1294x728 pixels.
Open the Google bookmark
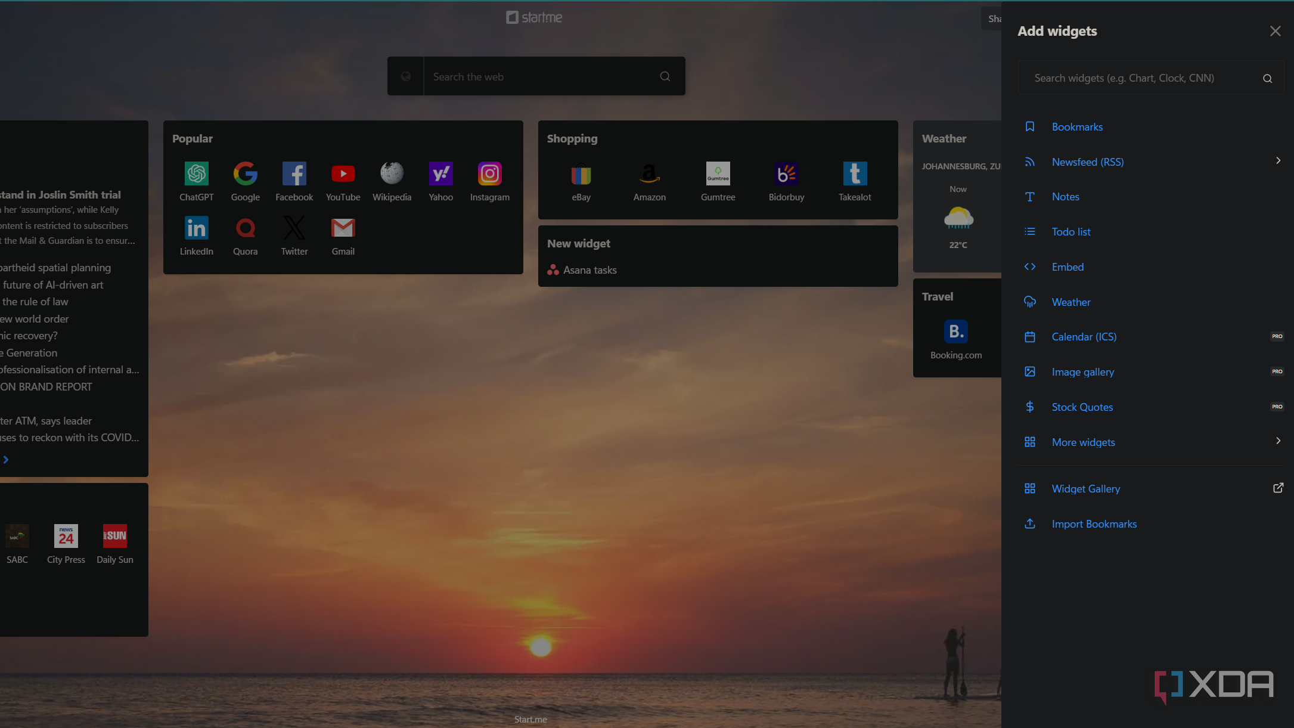click(246, 174)
